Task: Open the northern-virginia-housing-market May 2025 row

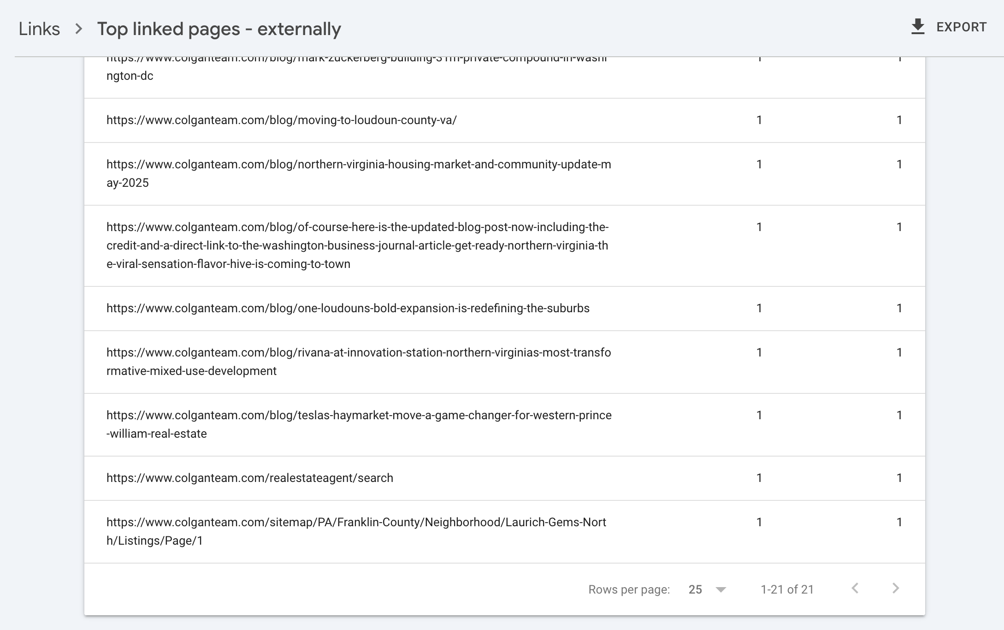Action: [358, 173]
